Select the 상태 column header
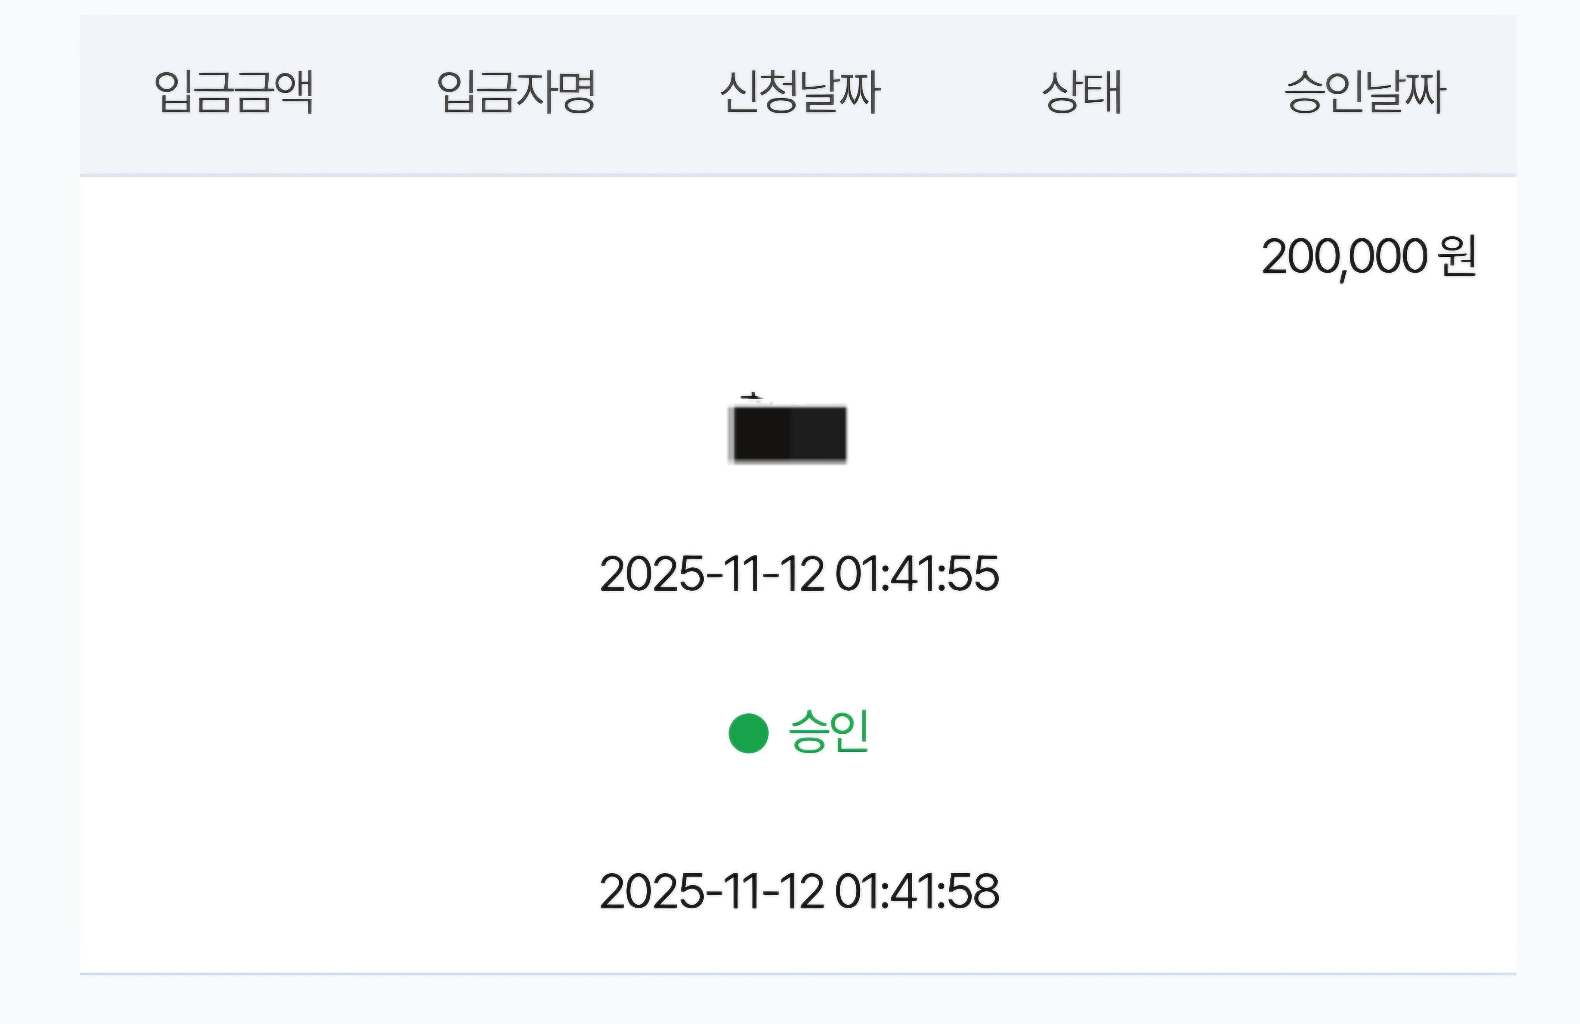This screenshot has width=1580, height=1024. pos(1082,92)
